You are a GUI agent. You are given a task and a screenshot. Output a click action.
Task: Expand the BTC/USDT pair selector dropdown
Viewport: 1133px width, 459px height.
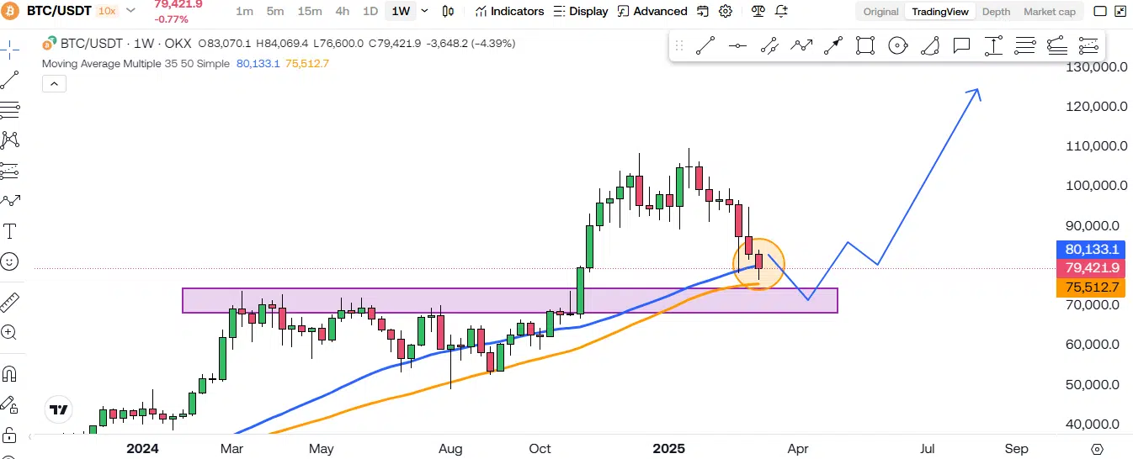[130, 11]
